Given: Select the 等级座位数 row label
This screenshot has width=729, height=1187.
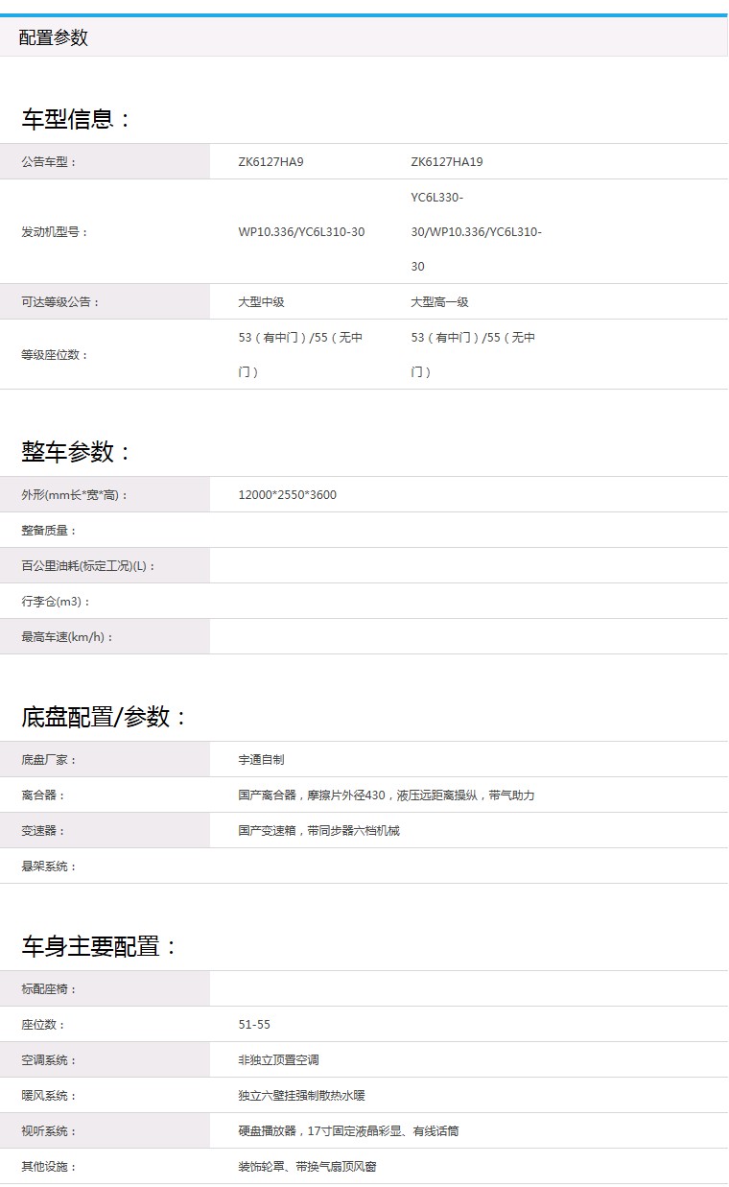Looking at the screenshot, I should pos(55,354).
